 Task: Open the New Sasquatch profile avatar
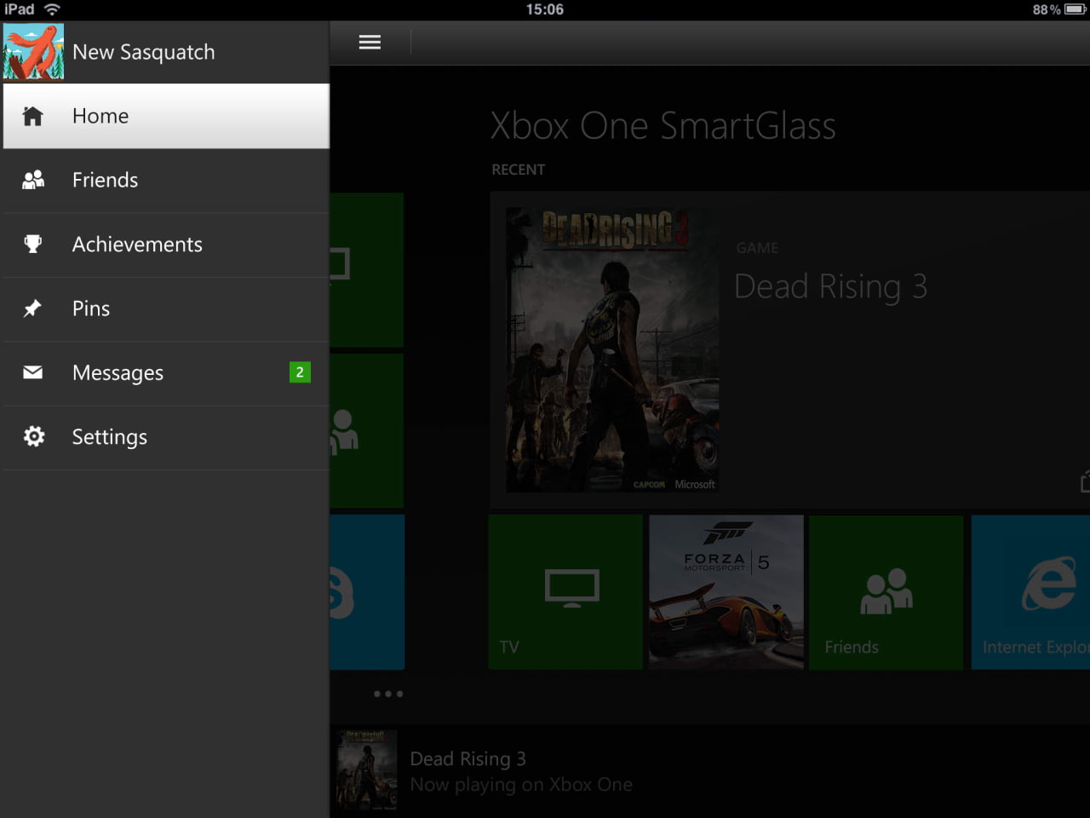click(x=33, y=52)
